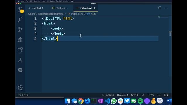Open the Search view in activity bar
The image size is (187, 105).
tap(20, 20)
